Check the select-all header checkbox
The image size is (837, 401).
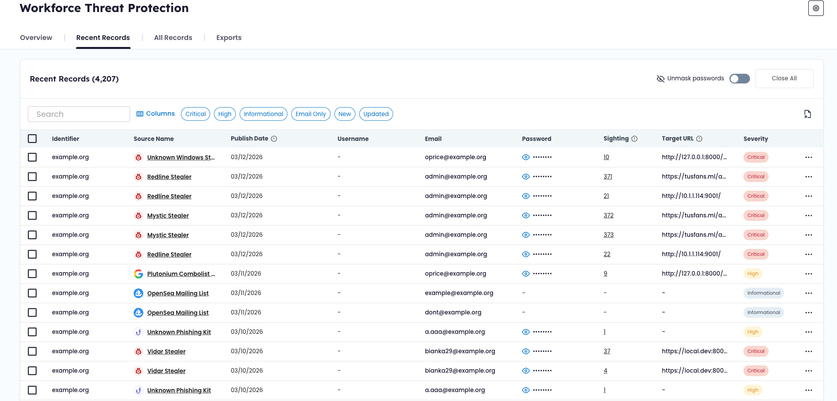32,139
